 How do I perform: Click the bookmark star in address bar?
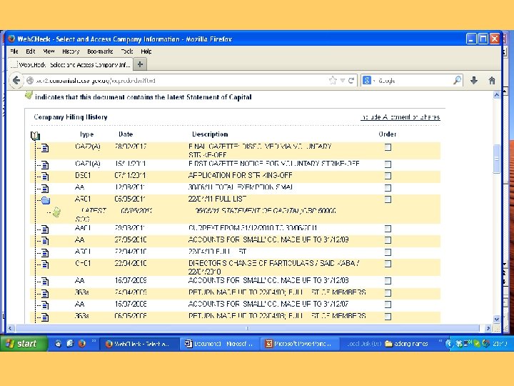click(x=333, y=80)
